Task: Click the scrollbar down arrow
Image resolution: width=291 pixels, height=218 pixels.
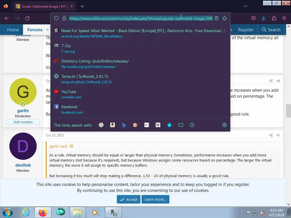Action: 288,204
